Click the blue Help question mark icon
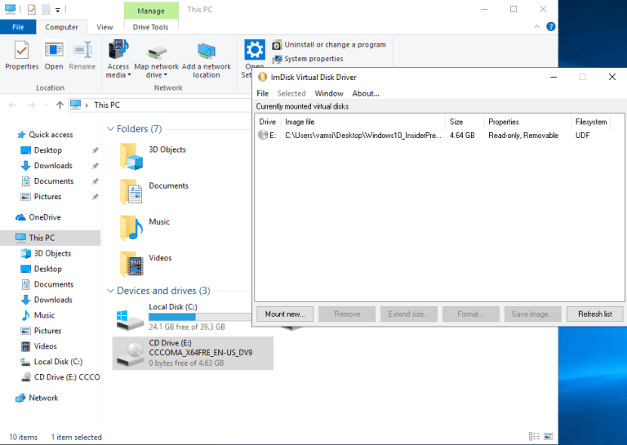The image size is (627, 445). [x=550, y=27]
